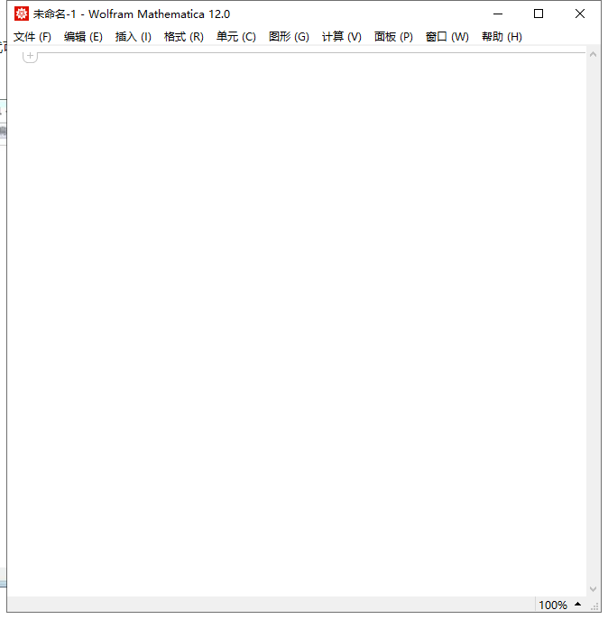Image resolution: width=608 pixels, height=619 pixels.
Task: Click the Mathematica app icon in title bar
Action: [x=22, y=14]
